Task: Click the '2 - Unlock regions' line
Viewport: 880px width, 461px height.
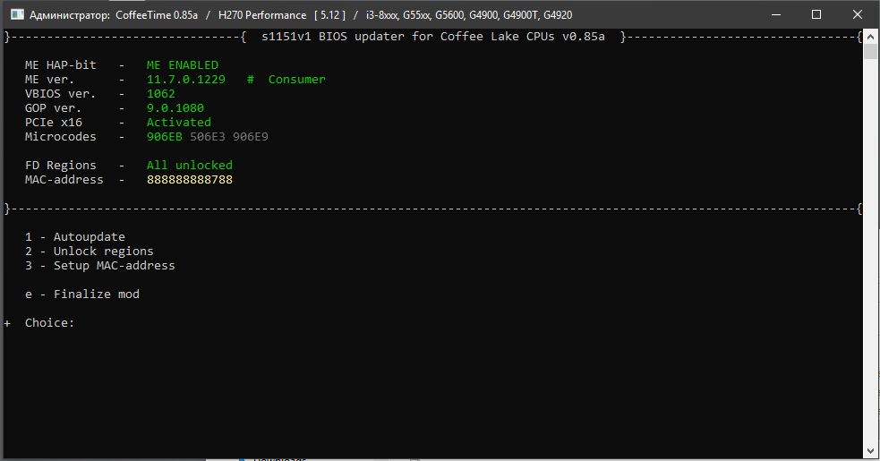Action: pos(90,251)
